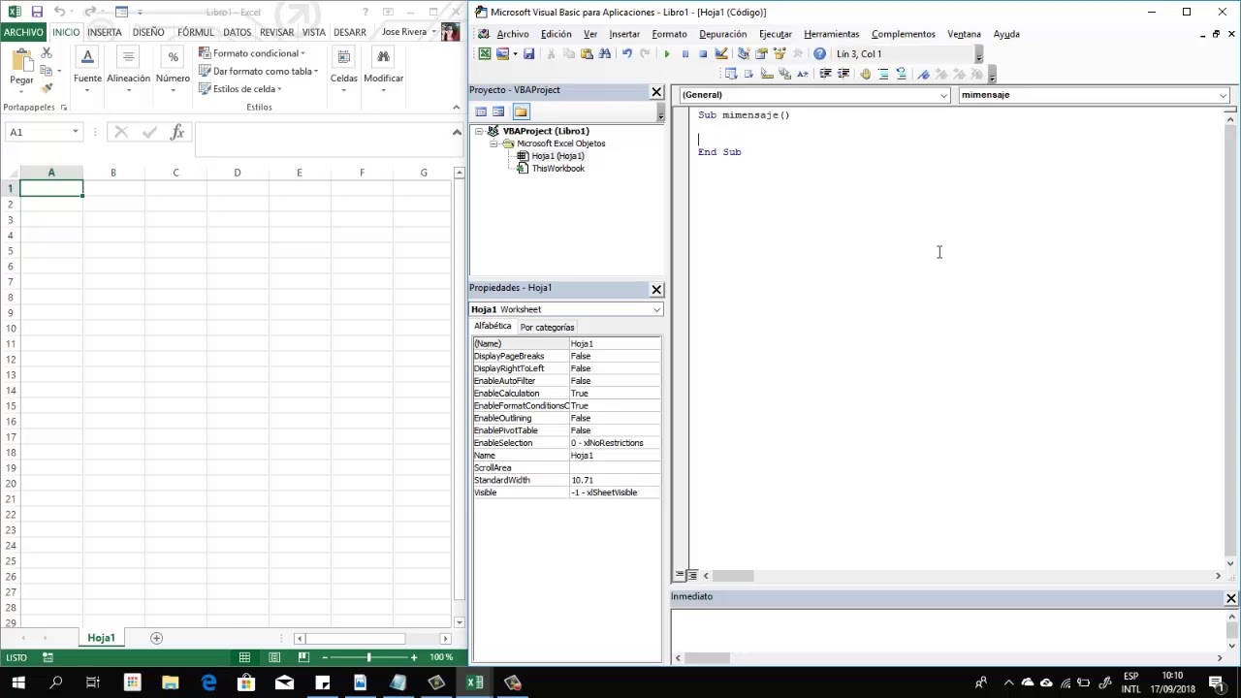Switch code window to Procedure View
1241x698 pixels.
click(x=680, y=576)
